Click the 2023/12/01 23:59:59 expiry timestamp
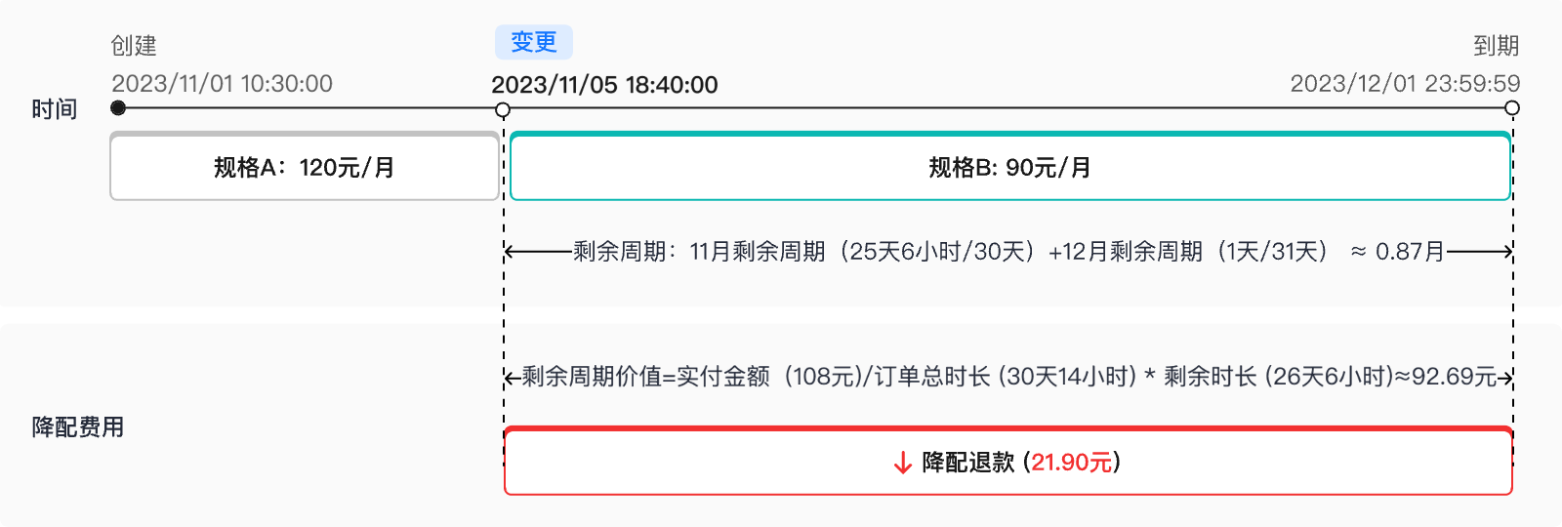 click(1405, 84)
